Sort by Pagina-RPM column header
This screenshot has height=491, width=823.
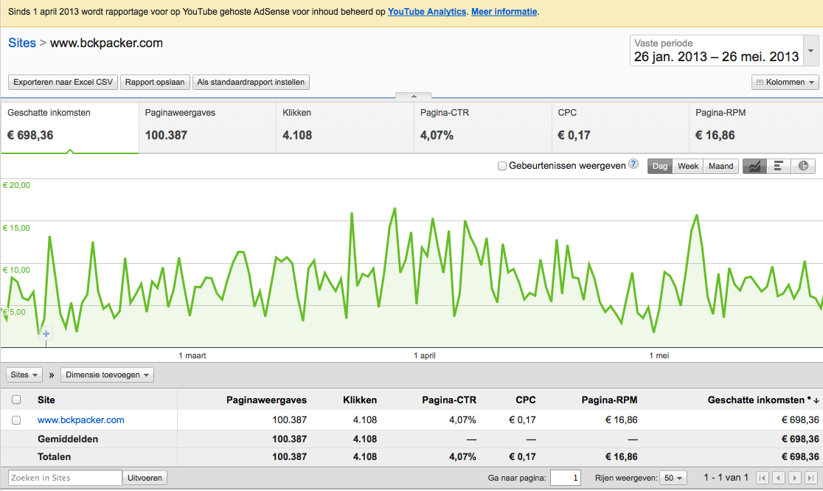click(609, 400)
